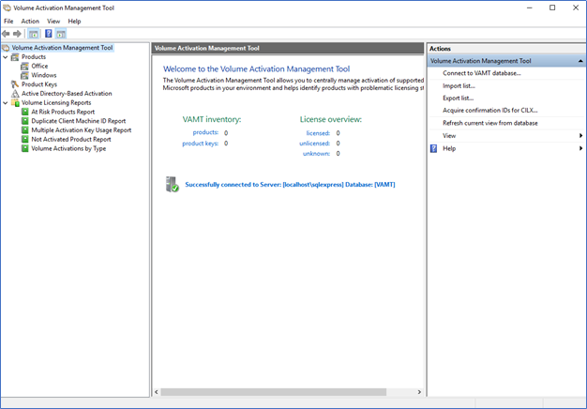
Task: Click the horizontal scrollbar thumb
Action: click(274, 392)
